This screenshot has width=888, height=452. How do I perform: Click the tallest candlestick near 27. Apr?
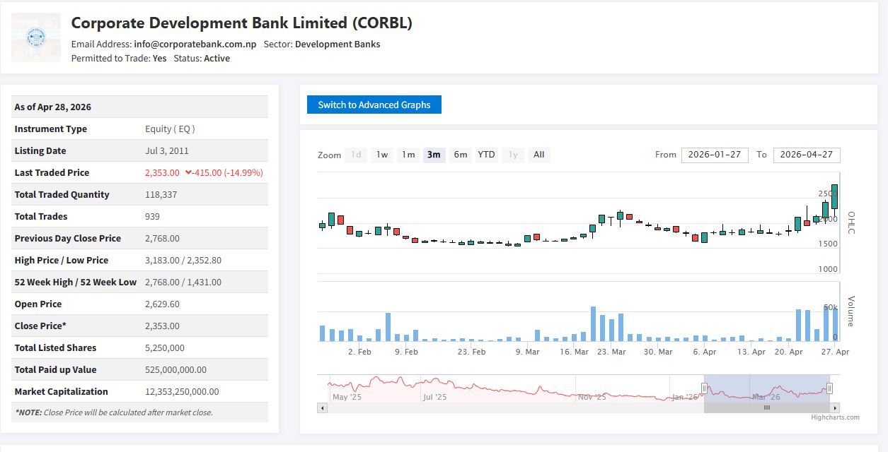(x=835, y=197)
